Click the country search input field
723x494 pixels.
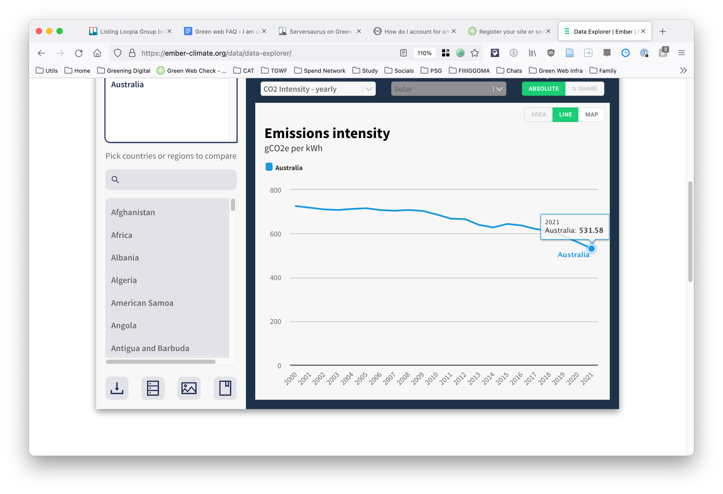(x=171, y=180)
